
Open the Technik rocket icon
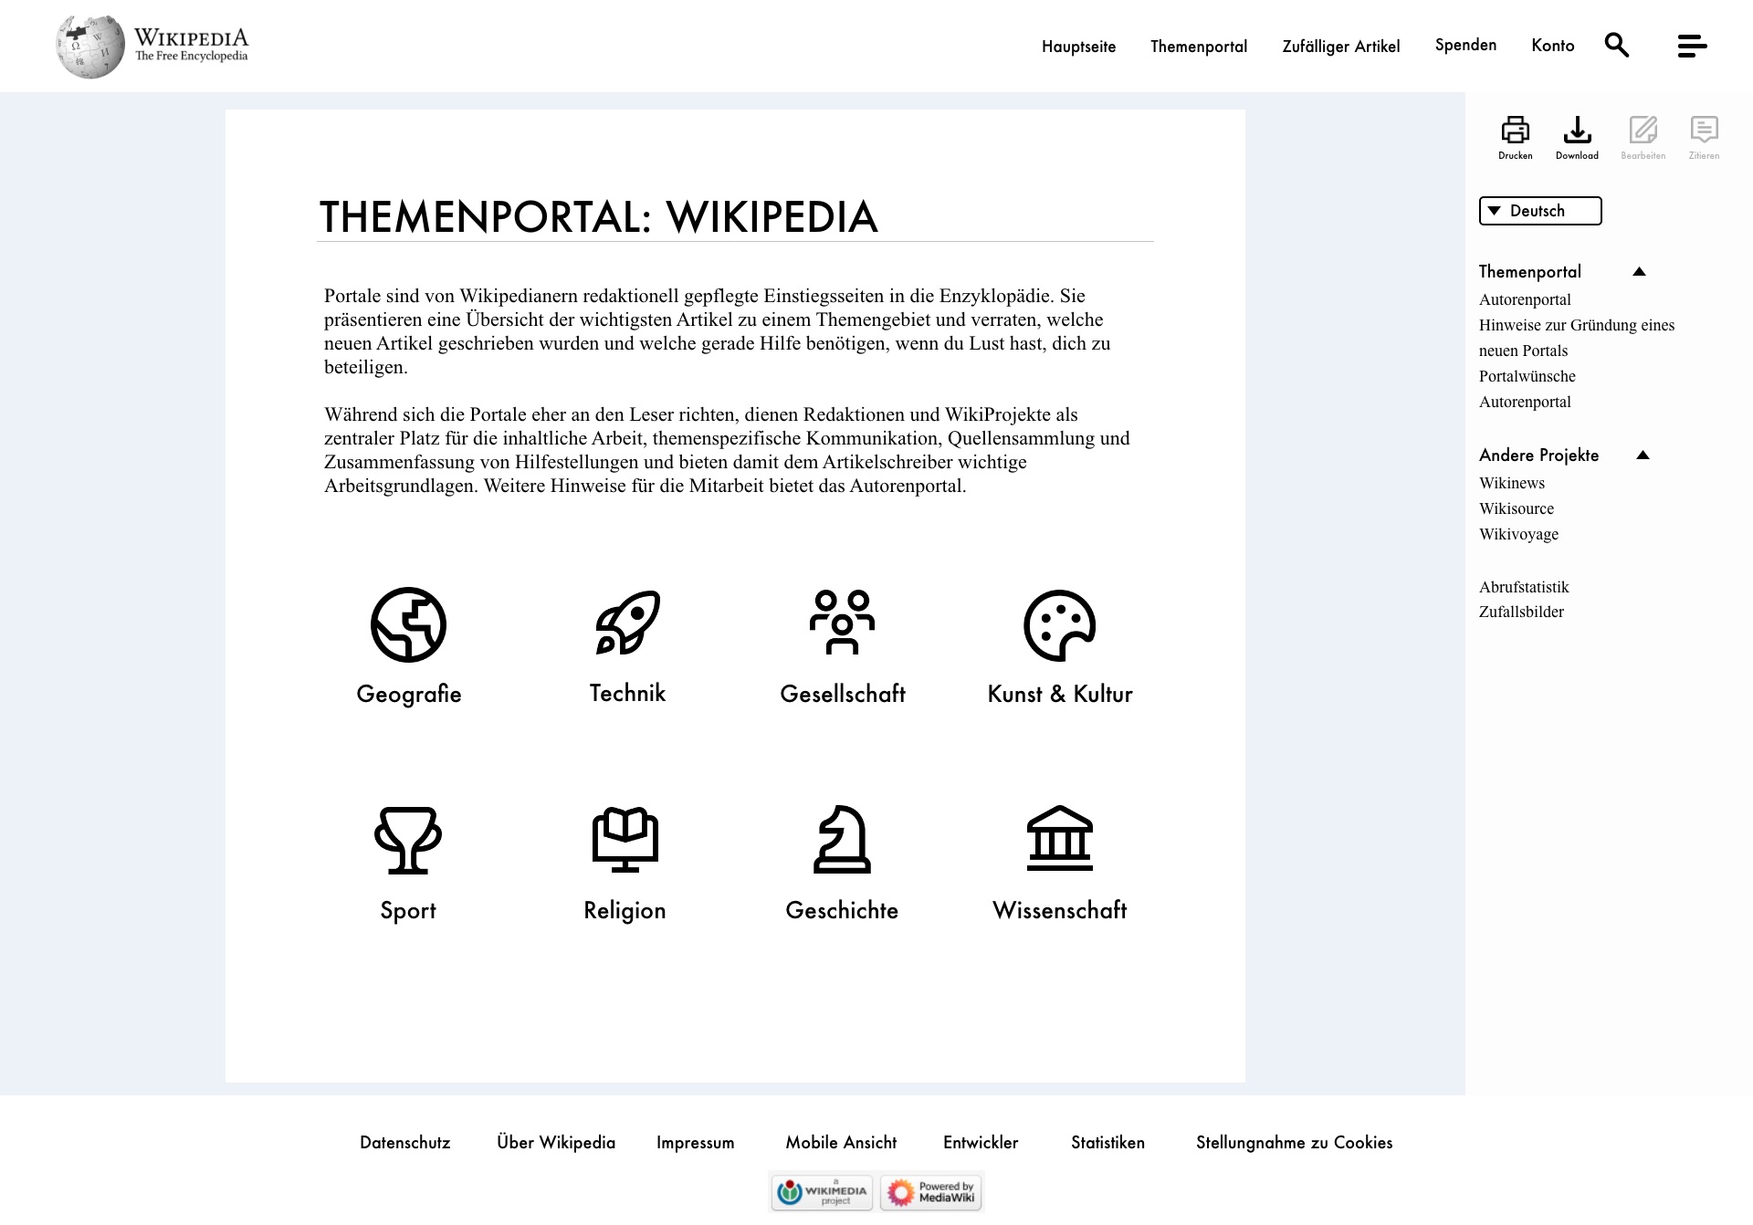click(627, 623)
